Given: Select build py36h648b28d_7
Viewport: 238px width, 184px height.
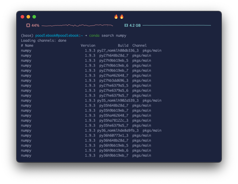Looking at the screenshot, I should [114, 140].
